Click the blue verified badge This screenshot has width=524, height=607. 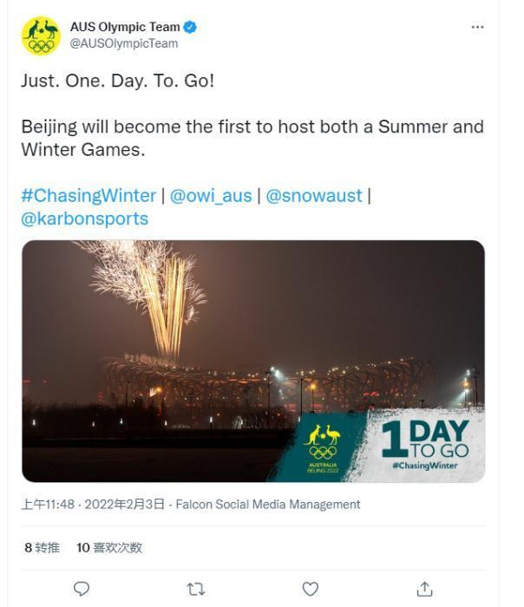191,27
